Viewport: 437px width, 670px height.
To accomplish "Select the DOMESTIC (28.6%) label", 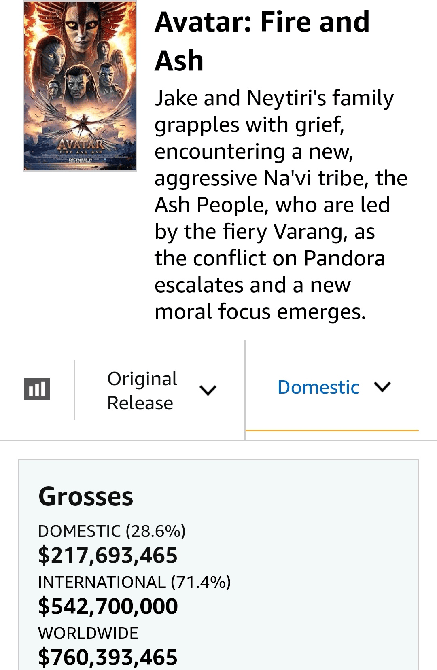I will pos(112,531).
